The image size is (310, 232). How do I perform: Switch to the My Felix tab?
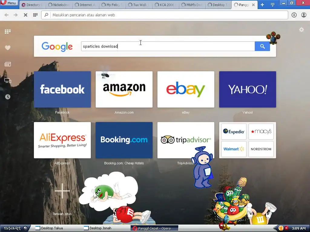pos(113,5)
